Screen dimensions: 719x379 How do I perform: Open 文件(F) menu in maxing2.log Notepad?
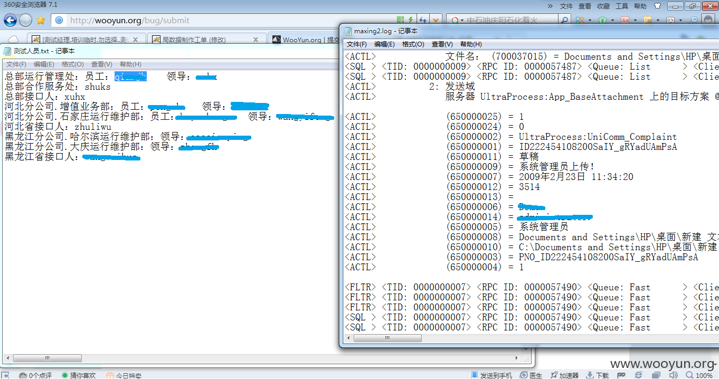(x=357, y=44)
